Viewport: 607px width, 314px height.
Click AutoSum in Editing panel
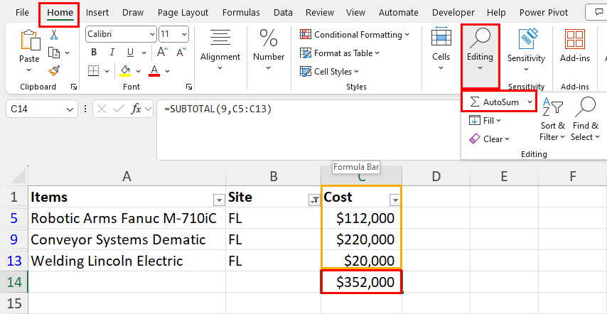pyautogui.click(x=494, y=102)
